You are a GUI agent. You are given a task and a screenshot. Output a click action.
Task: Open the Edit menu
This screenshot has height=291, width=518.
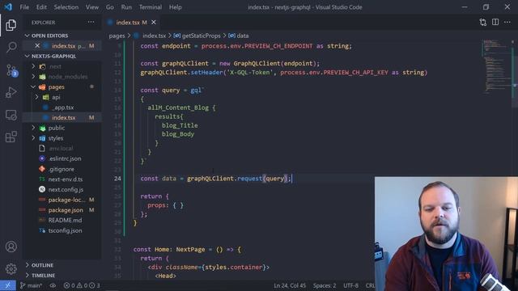pos(41,7)
